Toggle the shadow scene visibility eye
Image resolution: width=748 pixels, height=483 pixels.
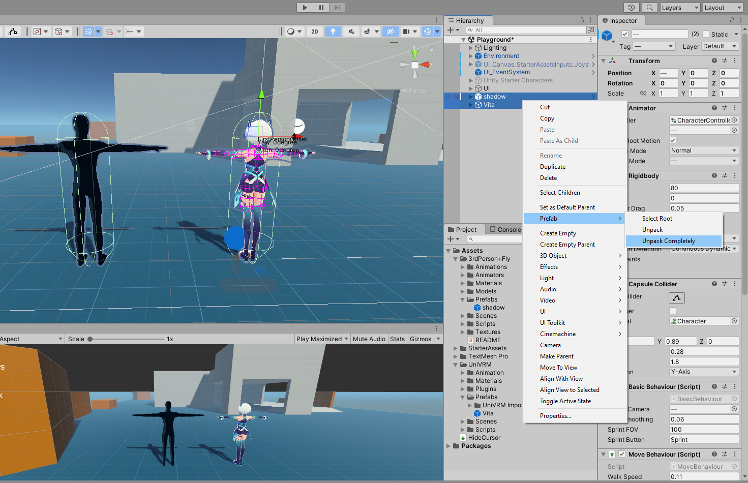pos(448,97)
